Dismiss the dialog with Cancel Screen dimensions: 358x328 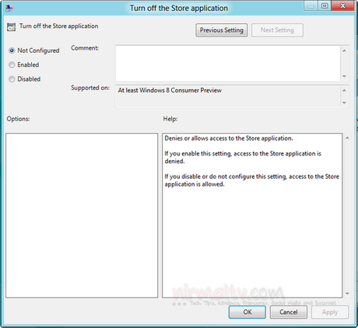(x=289, y=312)
